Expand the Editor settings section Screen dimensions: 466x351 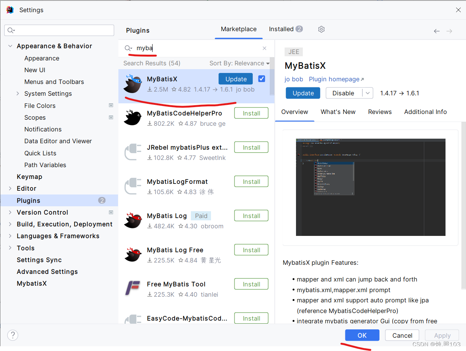pyautogui.click(x=10, y=188)
